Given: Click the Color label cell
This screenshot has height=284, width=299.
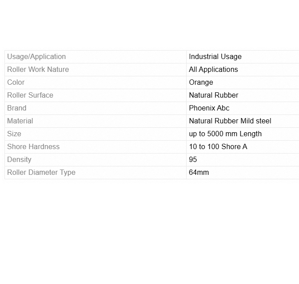Looking at the screenshot, I should pos(16,83).
